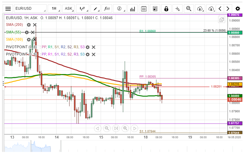Open the f(x) indicators menu
This screenshot has width=244, height=153.
107,9
